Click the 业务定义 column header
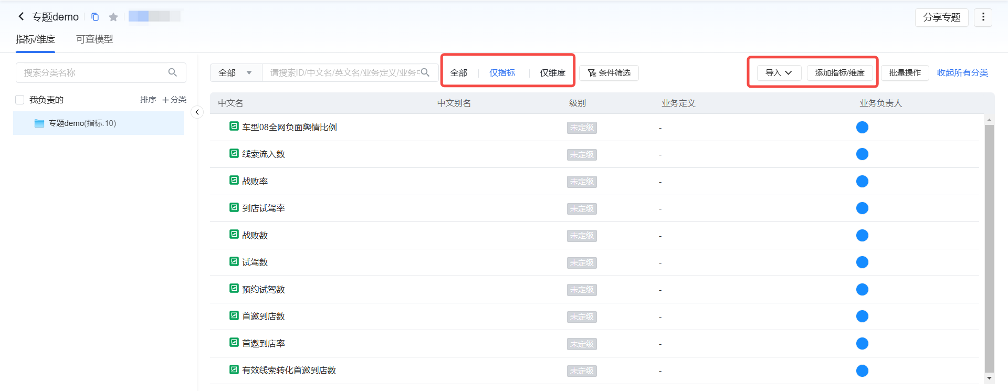 [x=678, y=103]
